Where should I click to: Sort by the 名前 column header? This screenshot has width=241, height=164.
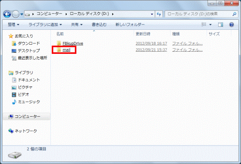pyautogui.click(x=60, y=34)
